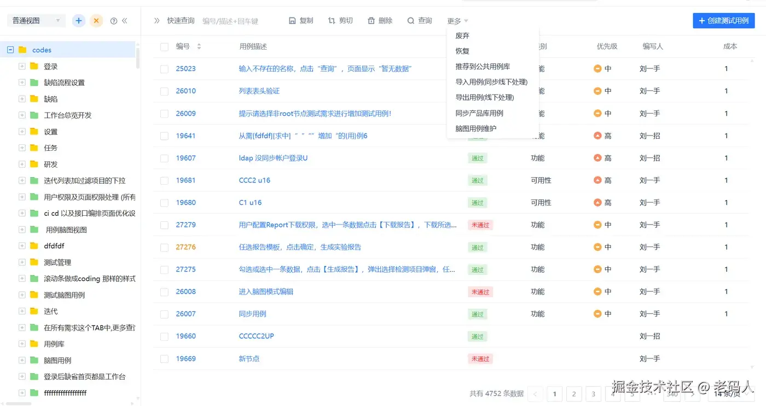Screen dimensions: 766x406
Task: Expand the 研发 tree node
Action: [x=22, y=164]
